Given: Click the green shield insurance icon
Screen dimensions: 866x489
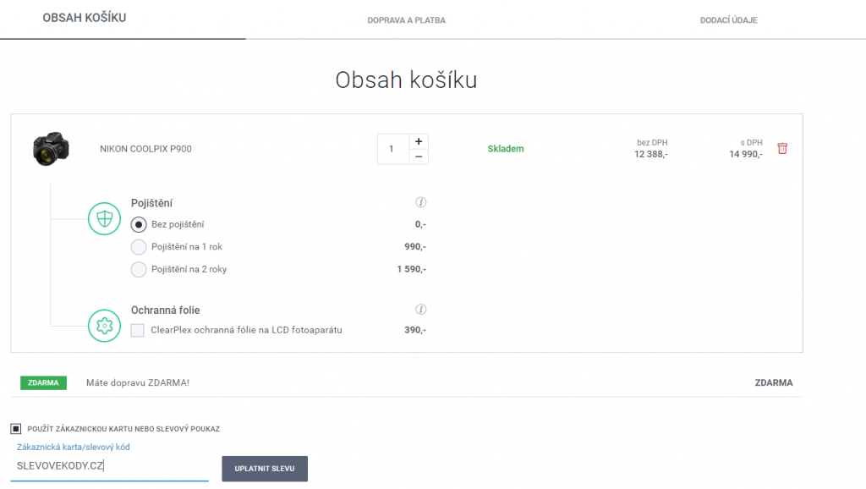Looking at the screenshot, I should 104,219.
